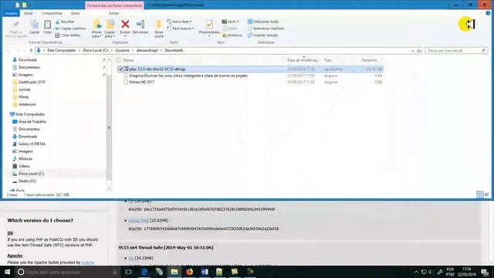Screen dimensions: 494x278
Task: Click the Renomear icon in the ribbon
Action: [x=140, y=24]
